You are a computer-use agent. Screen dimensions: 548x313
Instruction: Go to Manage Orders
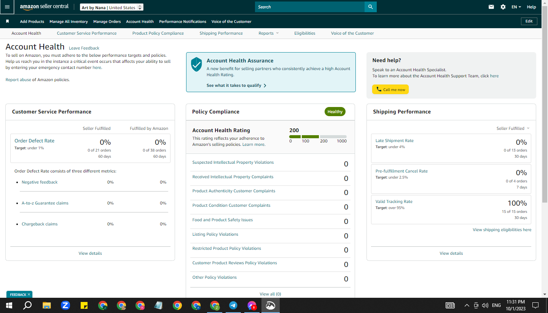(x=107, y=21)
